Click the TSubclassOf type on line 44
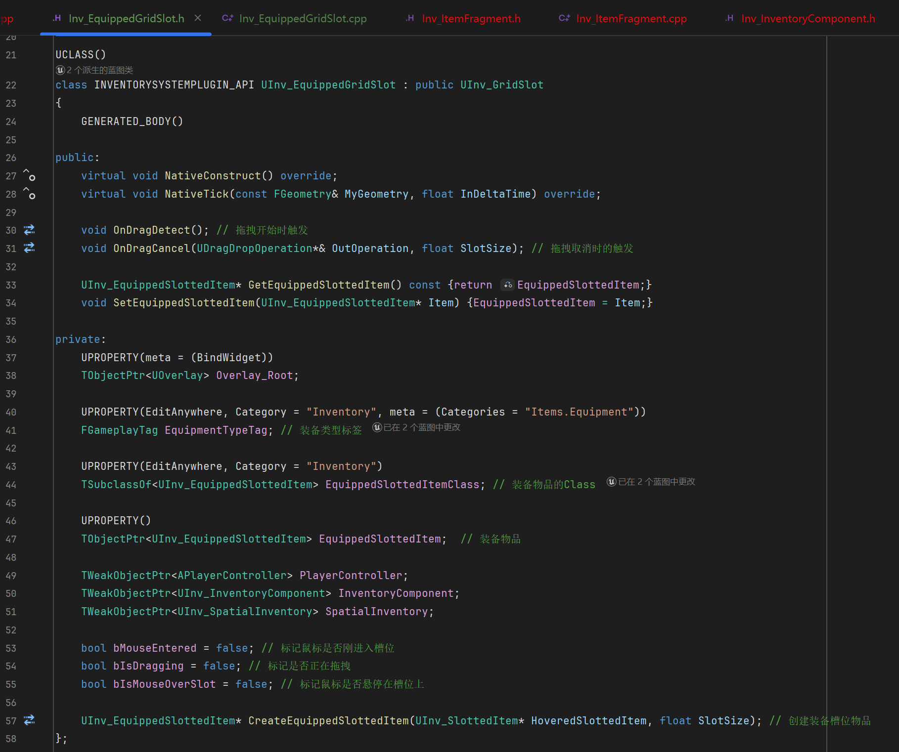899x752 pixels. point(117,485)
